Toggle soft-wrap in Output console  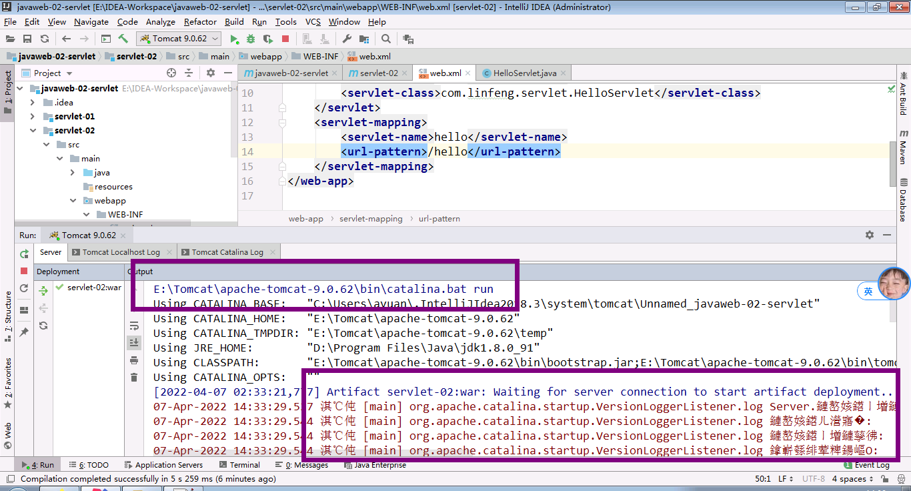[134, 326]
